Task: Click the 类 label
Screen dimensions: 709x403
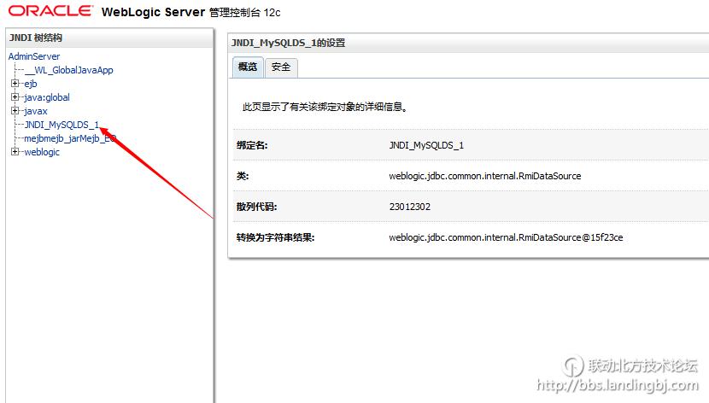Action: tap(243, 176)
